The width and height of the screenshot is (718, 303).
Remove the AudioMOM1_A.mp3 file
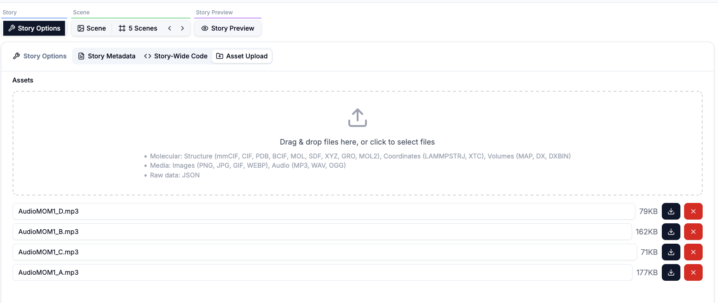coord(693,272)
